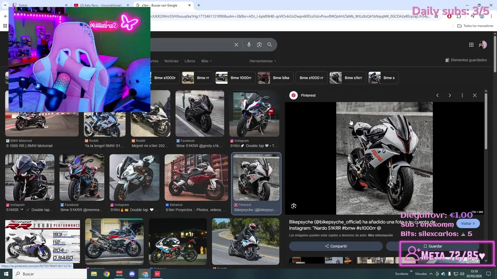Open Discord from the taskbar
This screenshot has width=497, height=279.
tap(132, 274)
